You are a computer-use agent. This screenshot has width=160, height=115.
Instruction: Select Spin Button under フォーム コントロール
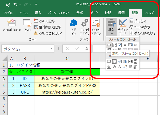pos(125,45)
